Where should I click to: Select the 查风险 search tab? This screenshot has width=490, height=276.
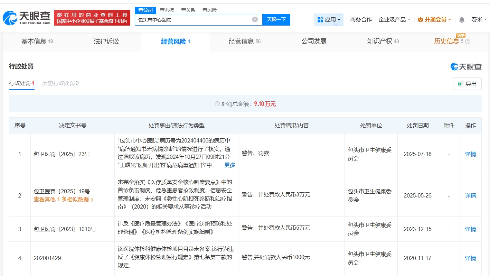point(209,10)
